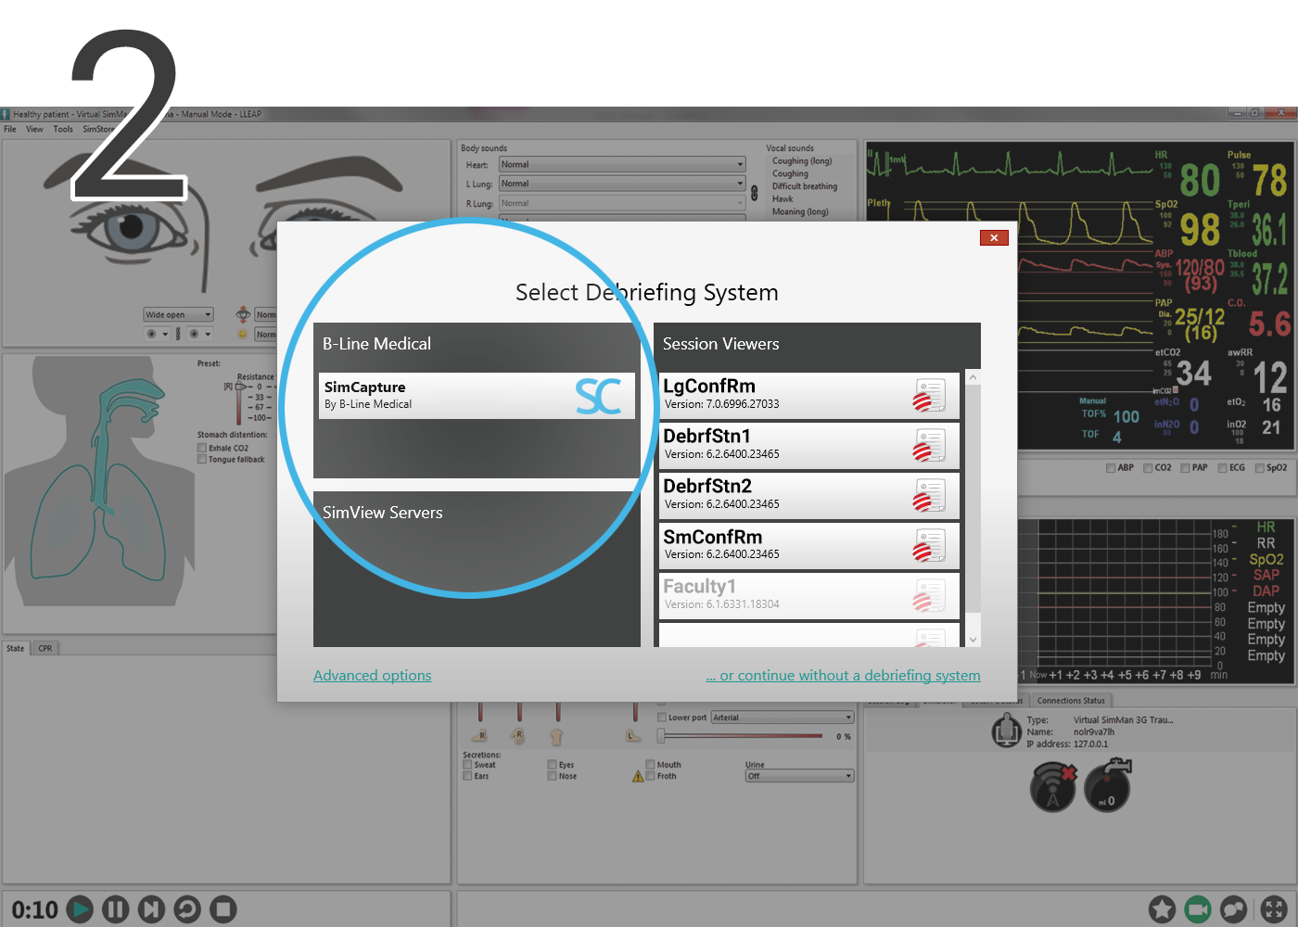Click the Advanced options link
Image resolution: width=1298 pixels, height=927 pixels.
point(372,676)
